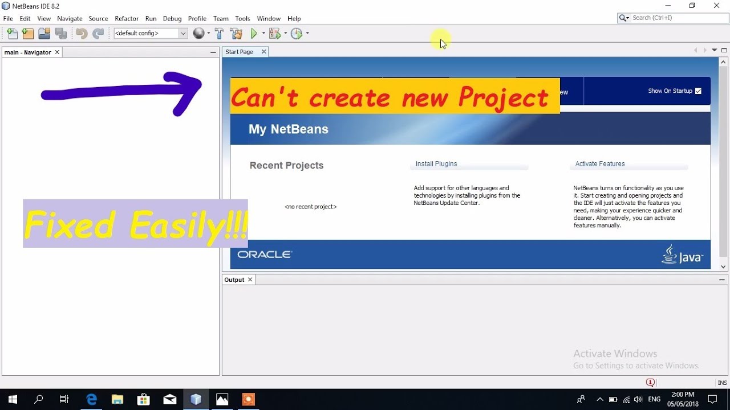The image size is (730, 410).
Task: Open the Refactor menu
Action: (127, 19)
